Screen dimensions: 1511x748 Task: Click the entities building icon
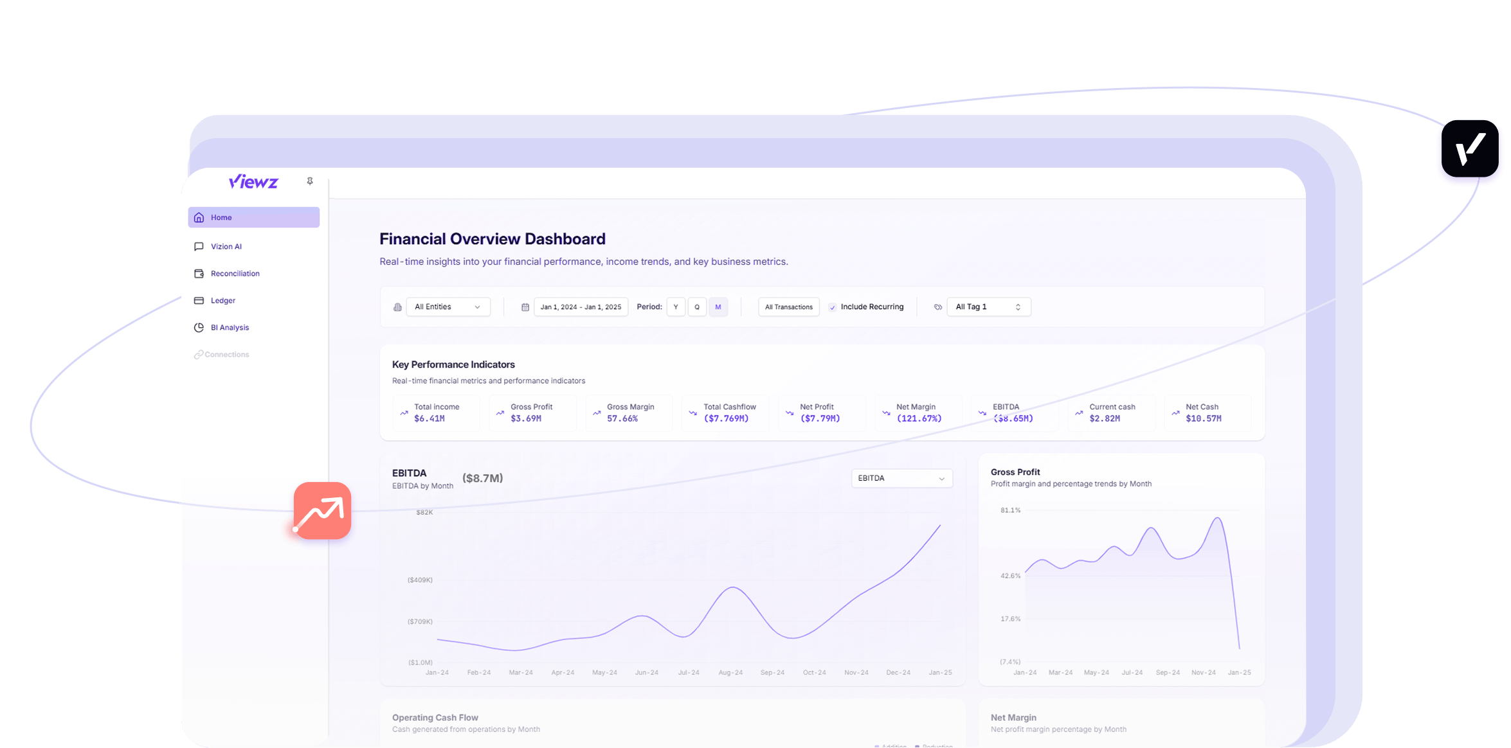(x=397, y=307)
